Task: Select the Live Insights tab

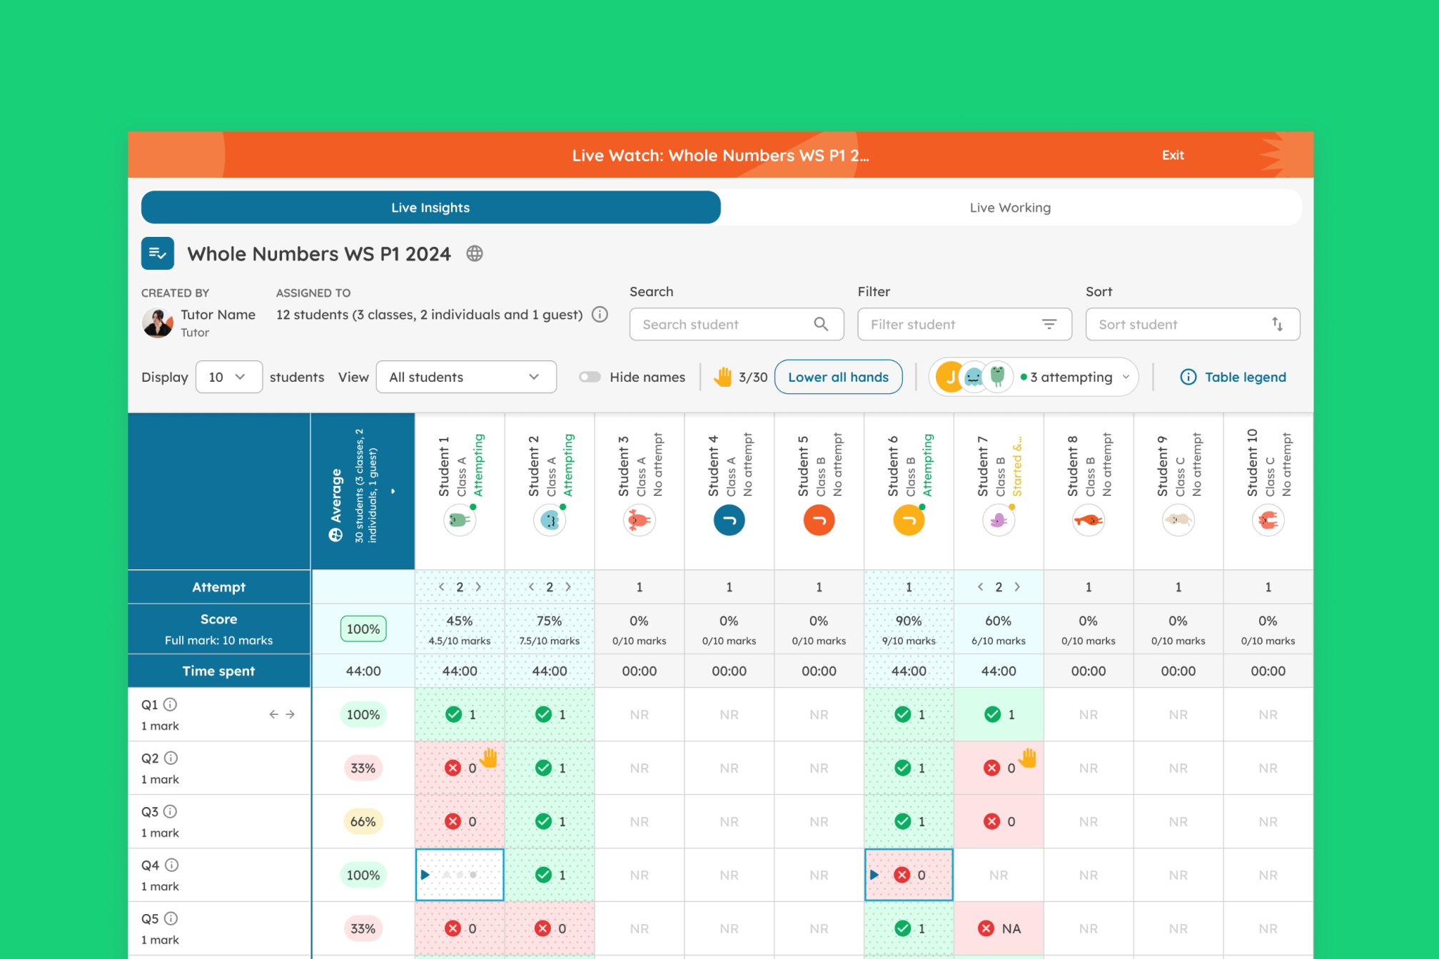Action: pos(430,208)
